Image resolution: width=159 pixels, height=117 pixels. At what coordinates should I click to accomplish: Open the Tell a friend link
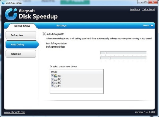148,10
